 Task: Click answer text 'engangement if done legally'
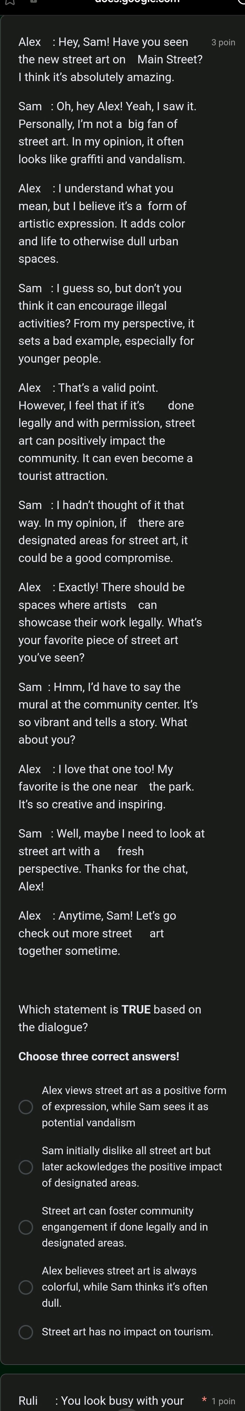click(124, 1226)
